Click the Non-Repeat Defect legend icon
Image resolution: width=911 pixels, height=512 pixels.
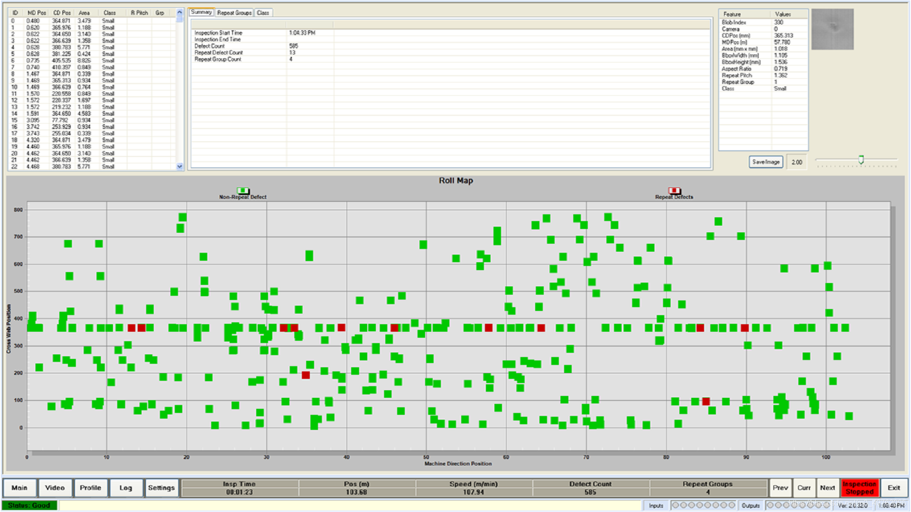coord(243,191)
